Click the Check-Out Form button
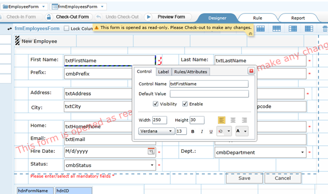This screenshot has width=328, height=194. (x=72, y=17)
